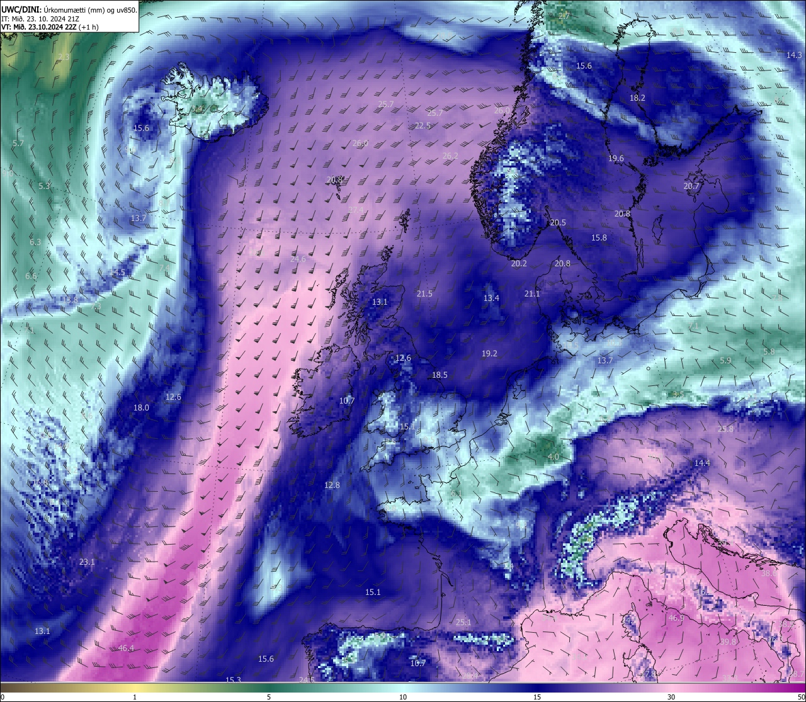Screen dimensions: 806x702
Task: Click the 23.1 value over the Atlantic
Action: [87, 562]
